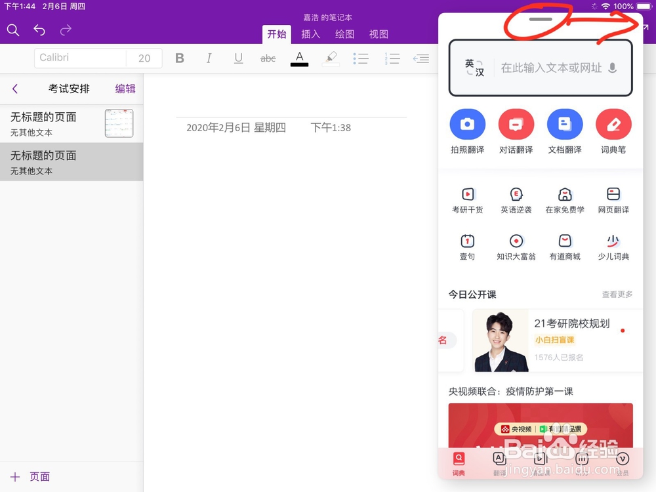Image resolution: width=656 pixels, height=492 pixels.
Task: Select the highlighter color tool
Action: point(331,58)
